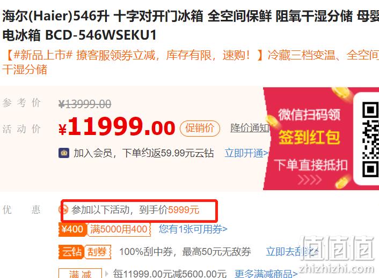Click the 11999.00 activity price

pos(116,126)
